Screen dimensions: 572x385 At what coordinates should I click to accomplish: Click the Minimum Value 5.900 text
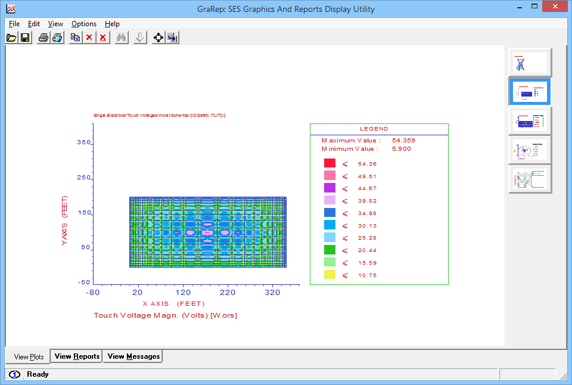(366, 149)
